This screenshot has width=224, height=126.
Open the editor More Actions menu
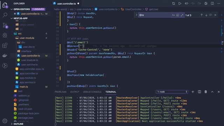[x=219, y=3]
